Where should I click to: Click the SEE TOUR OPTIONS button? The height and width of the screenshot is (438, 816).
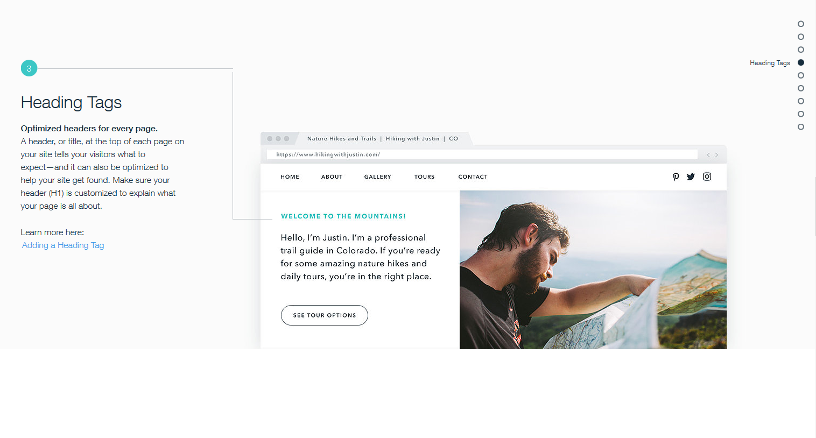(x=325, y=315)
